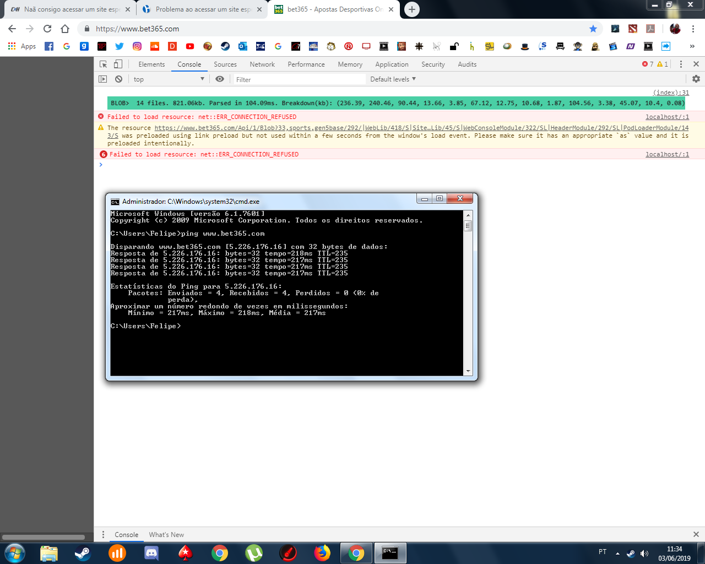Open uTorrent from the taskbar
The image size is (705, 564).
point(254,552)
